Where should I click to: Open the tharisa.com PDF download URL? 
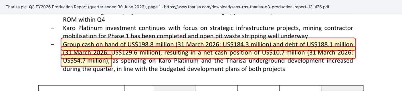tap(247, 7)
